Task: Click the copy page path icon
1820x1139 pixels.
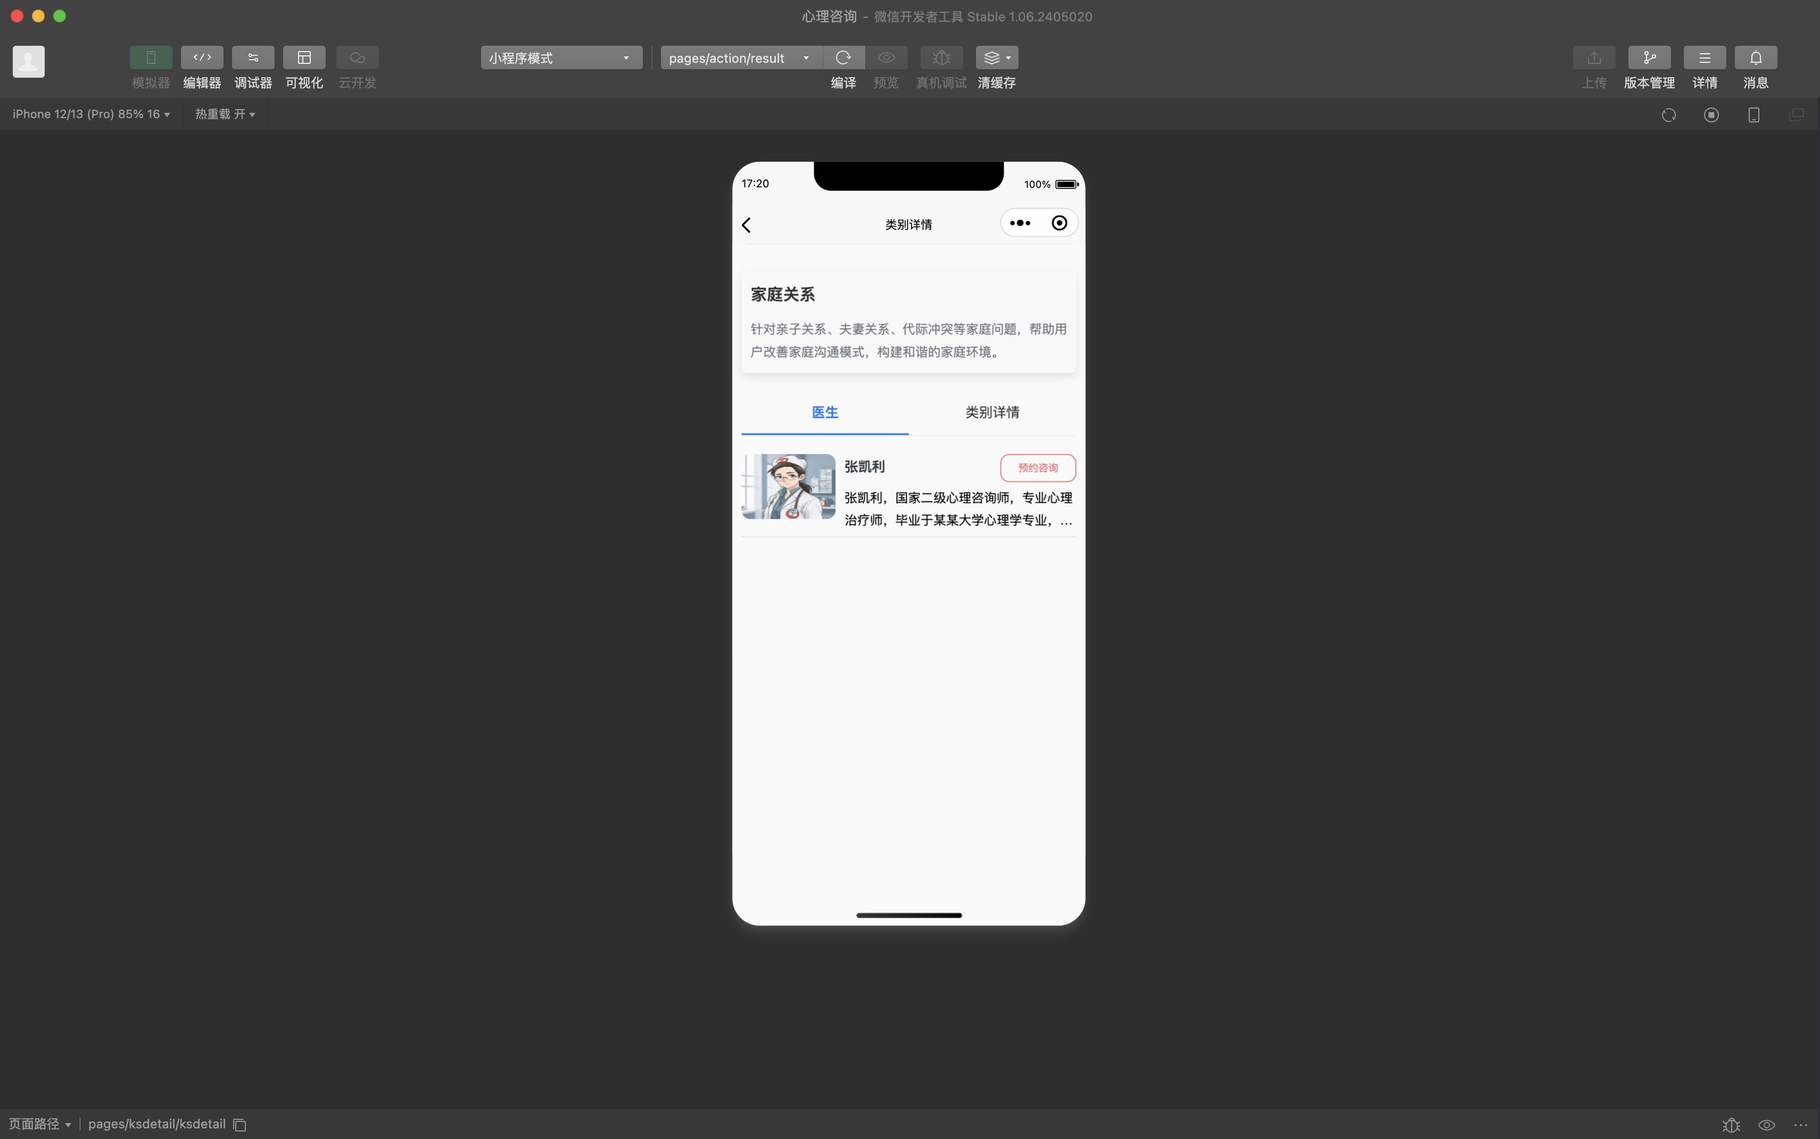Action: [x=239, y=1125]
